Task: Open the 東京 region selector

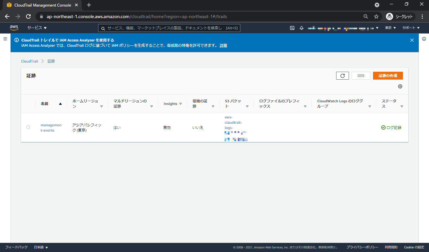Action: 390,28
